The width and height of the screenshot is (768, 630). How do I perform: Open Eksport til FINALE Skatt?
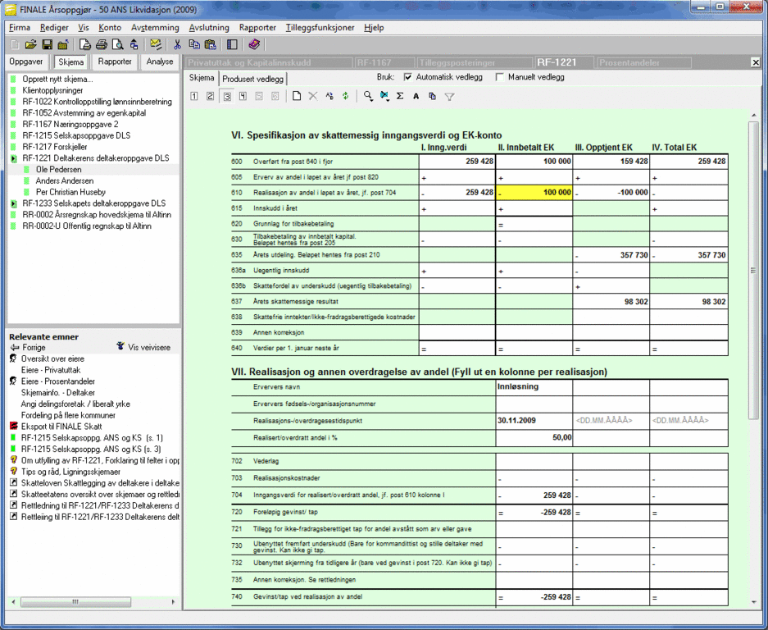[x=61, y=427]
